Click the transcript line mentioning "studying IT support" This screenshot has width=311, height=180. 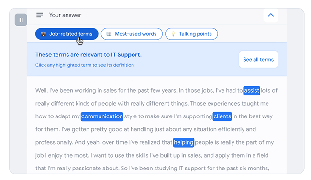[152, 169]
